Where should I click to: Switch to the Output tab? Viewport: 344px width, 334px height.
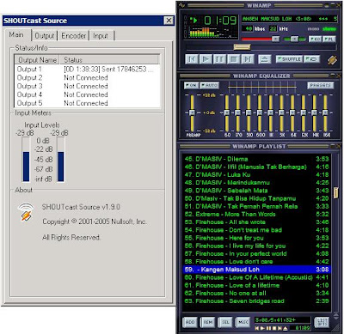tap(45, 36)
